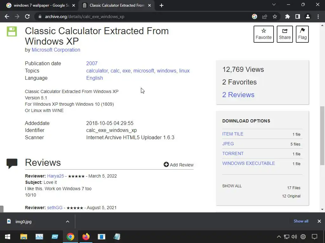Flag this archive item
The height and width of the screenshot is (243, 325).
302,34
